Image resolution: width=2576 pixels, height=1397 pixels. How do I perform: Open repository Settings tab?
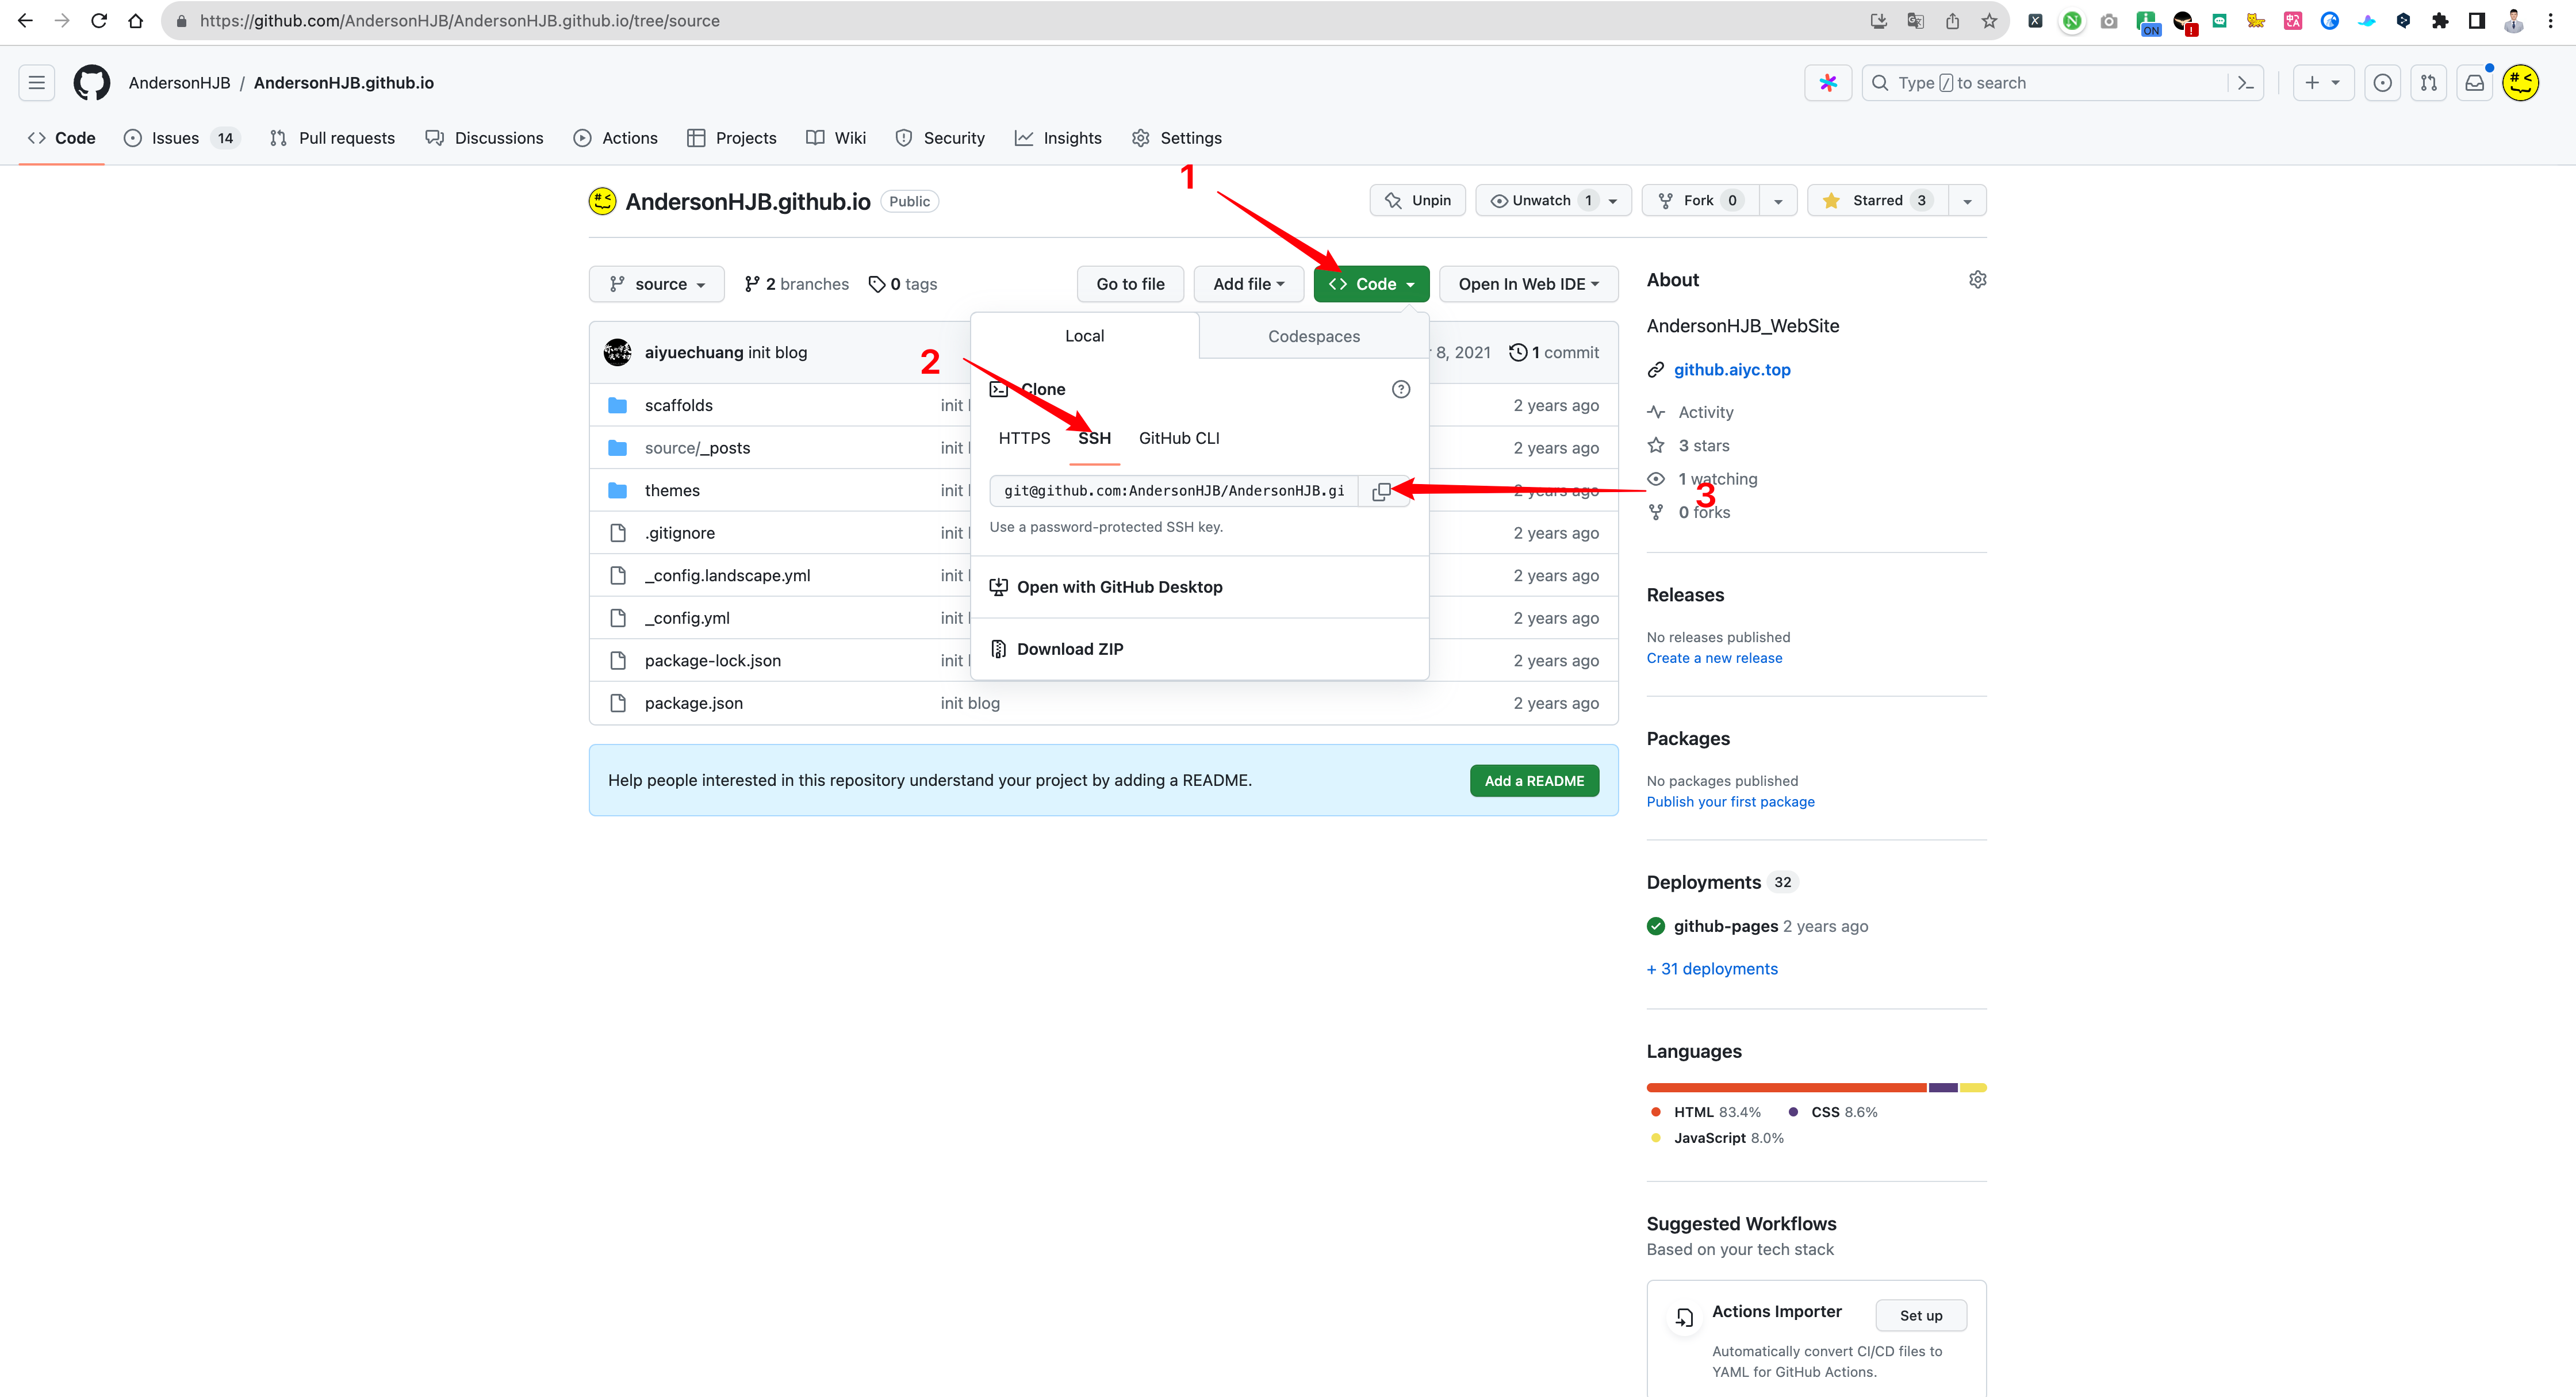[x=1177, y=138]
